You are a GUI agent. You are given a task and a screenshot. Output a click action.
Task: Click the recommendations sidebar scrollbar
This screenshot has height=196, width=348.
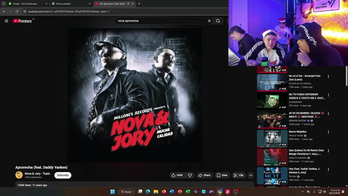pos(346,76)
